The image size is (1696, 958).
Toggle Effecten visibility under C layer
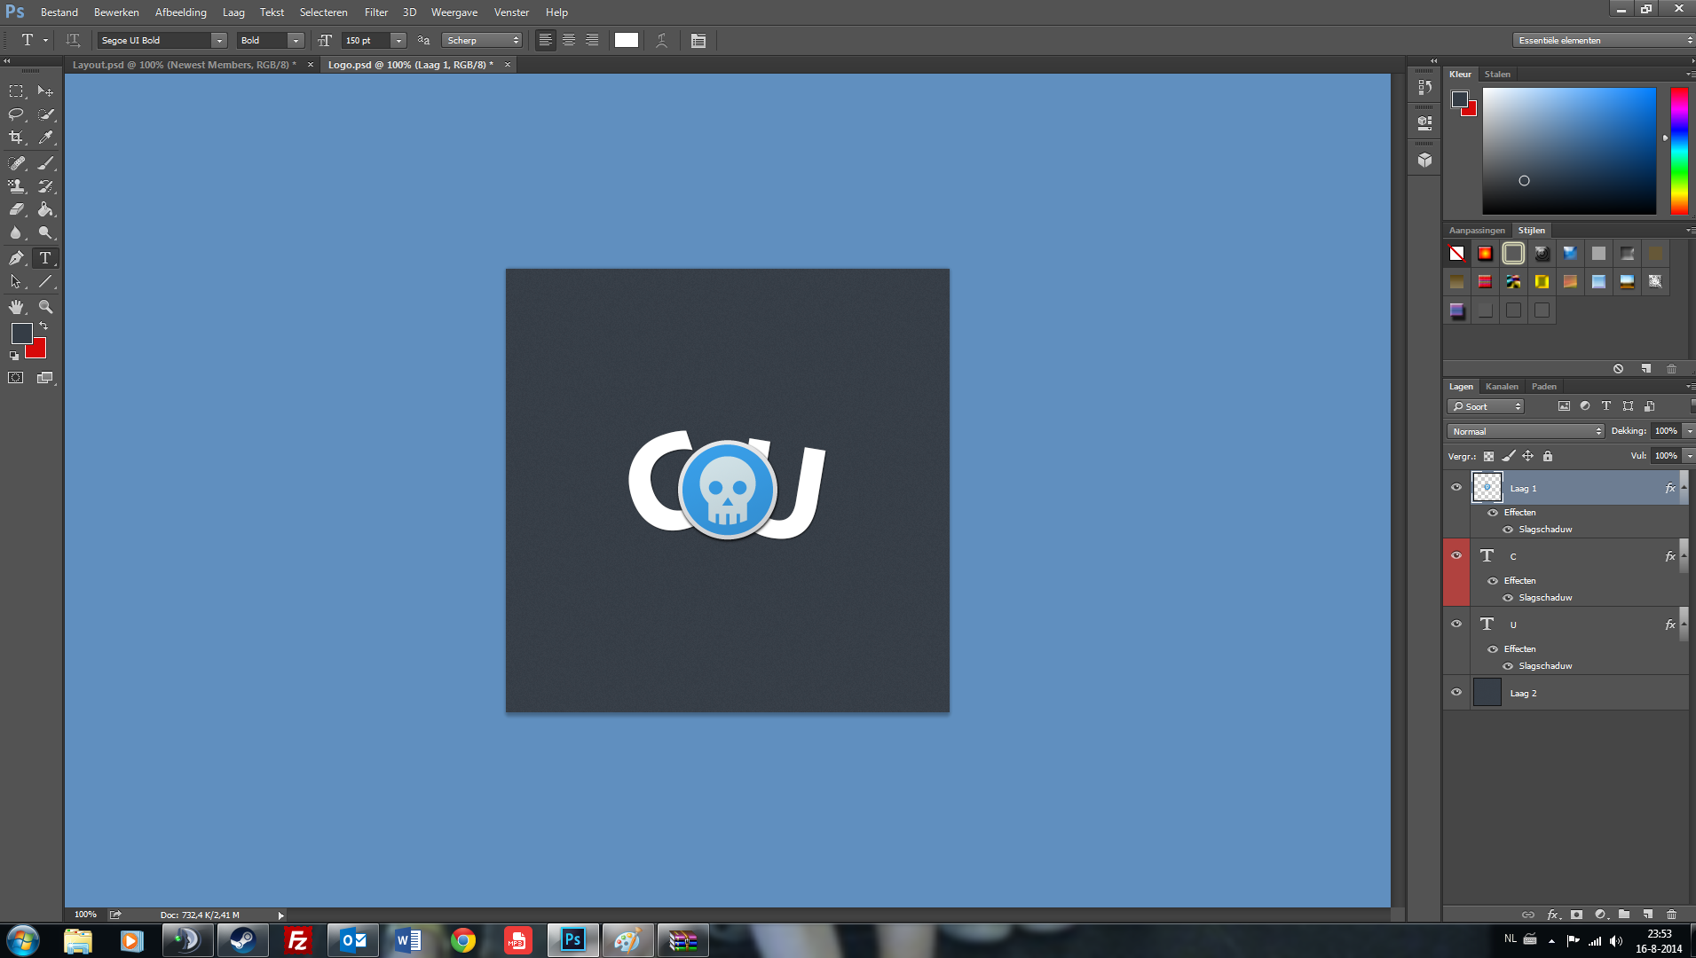pyautogui.click(x=1493, y=581)
